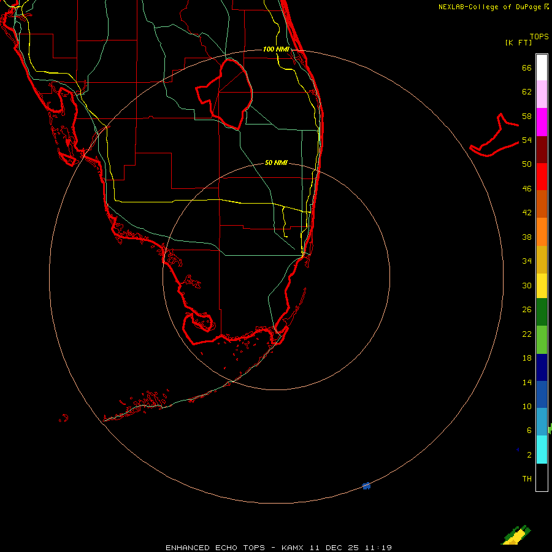Click the legend value 22
The width and height of the screenshot is (552, 552).
527,334
